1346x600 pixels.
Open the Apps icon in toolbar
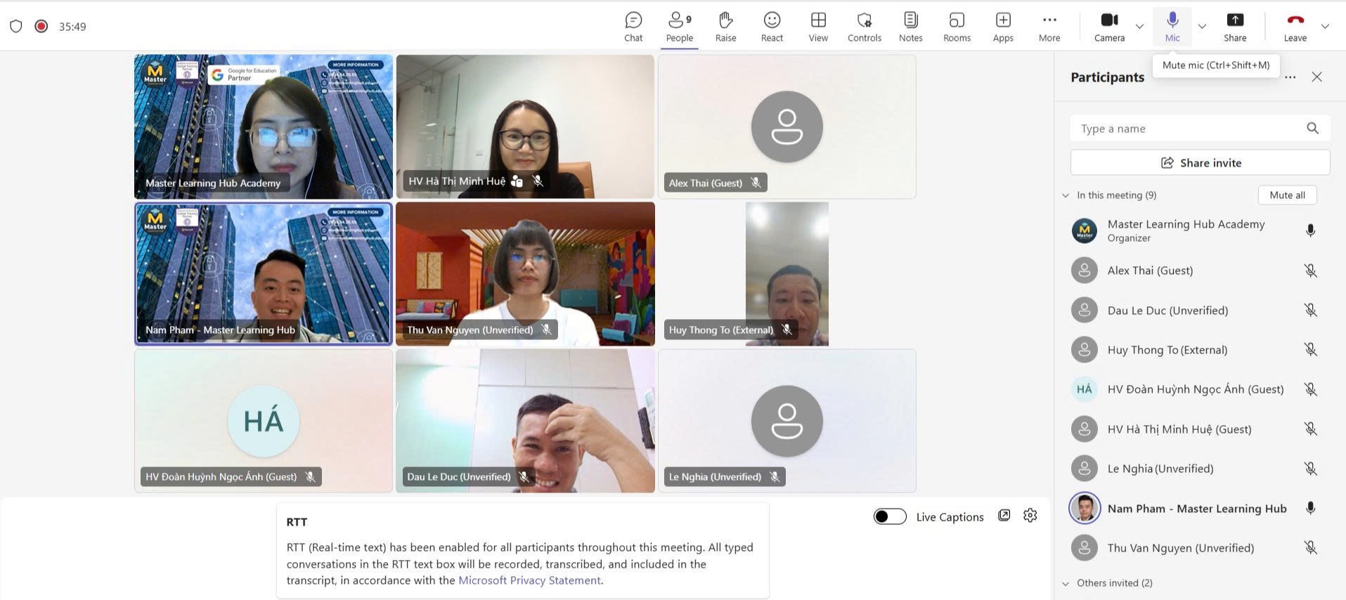click(1003, 27)
